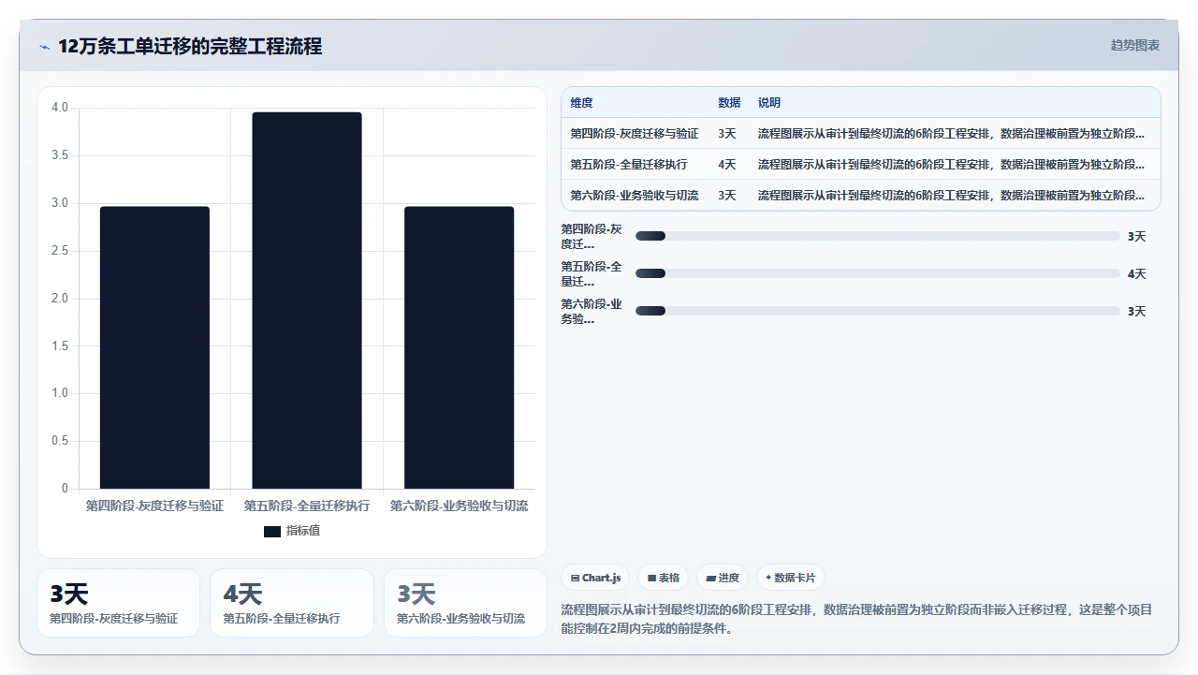Click the 维度 column header
The image size is (1198, 675).
coord(582,103)
